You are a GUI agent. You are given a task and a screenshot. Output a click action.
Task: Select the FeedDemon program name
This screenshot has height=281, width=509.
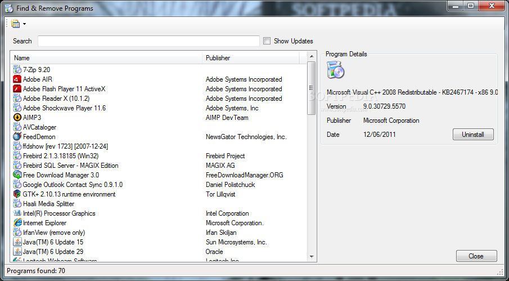click(x=39, y=137)
